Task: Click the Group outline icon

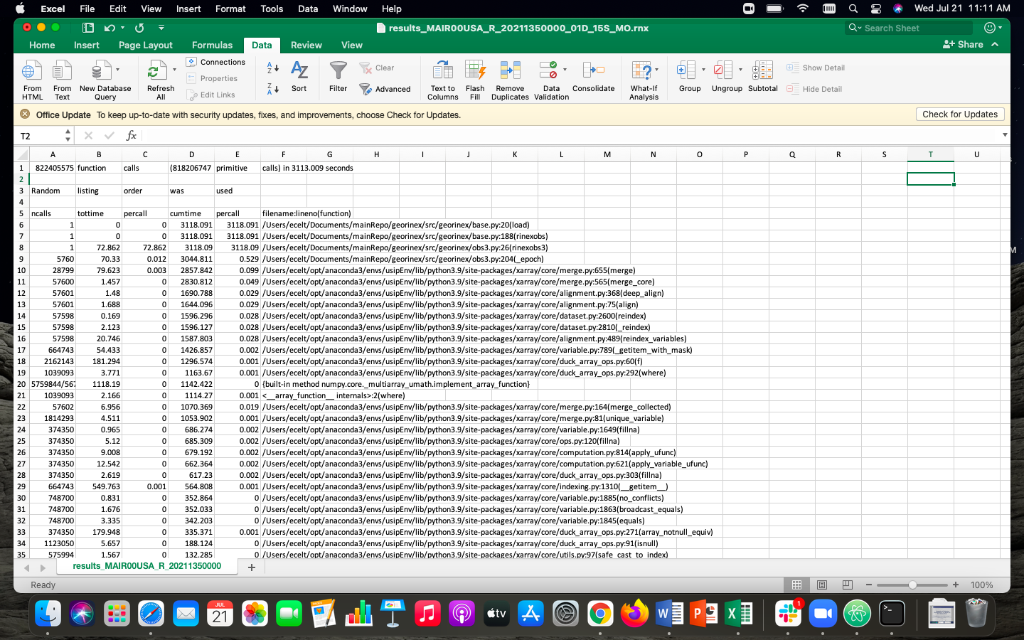Action: [686, 70]
